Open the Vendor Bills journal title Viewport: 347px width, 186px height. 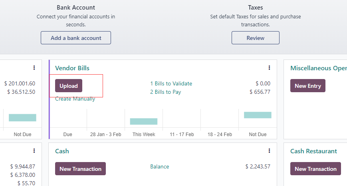point(72,68)
